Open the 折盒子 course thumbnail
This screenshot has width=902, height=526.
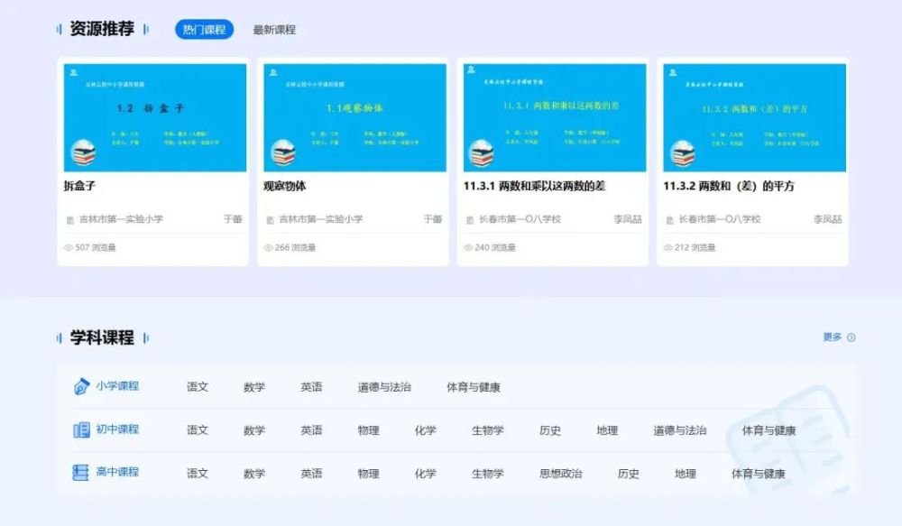click(x=153, y=117)
